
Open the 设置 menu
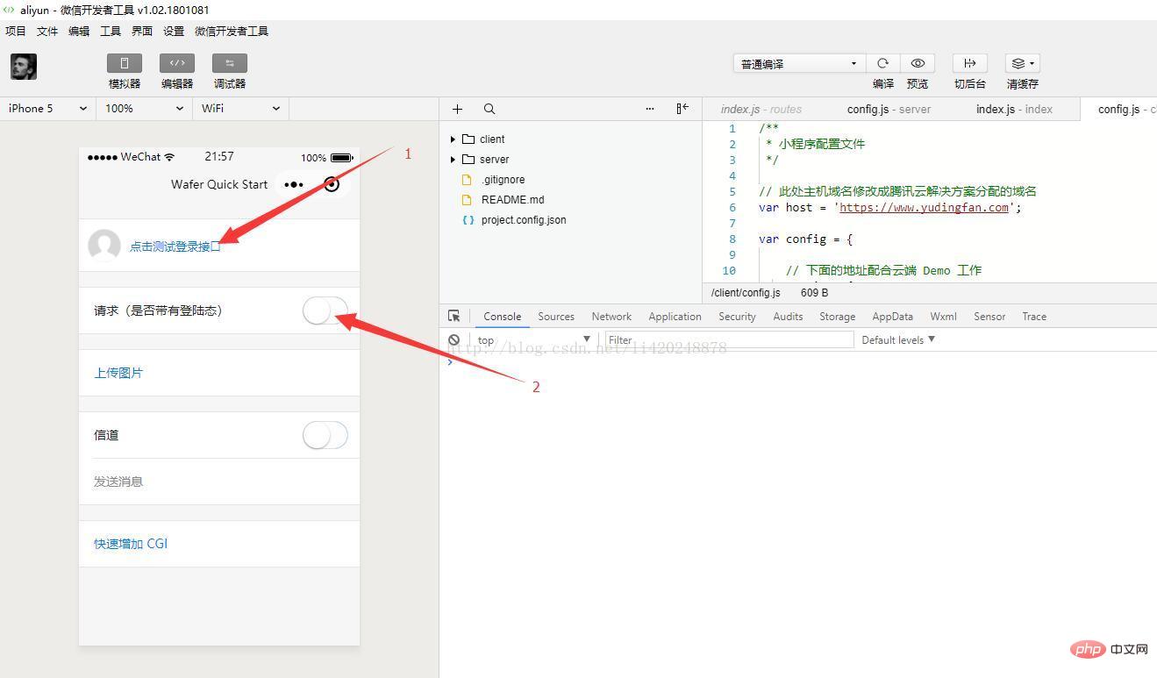tap(174, 32)
